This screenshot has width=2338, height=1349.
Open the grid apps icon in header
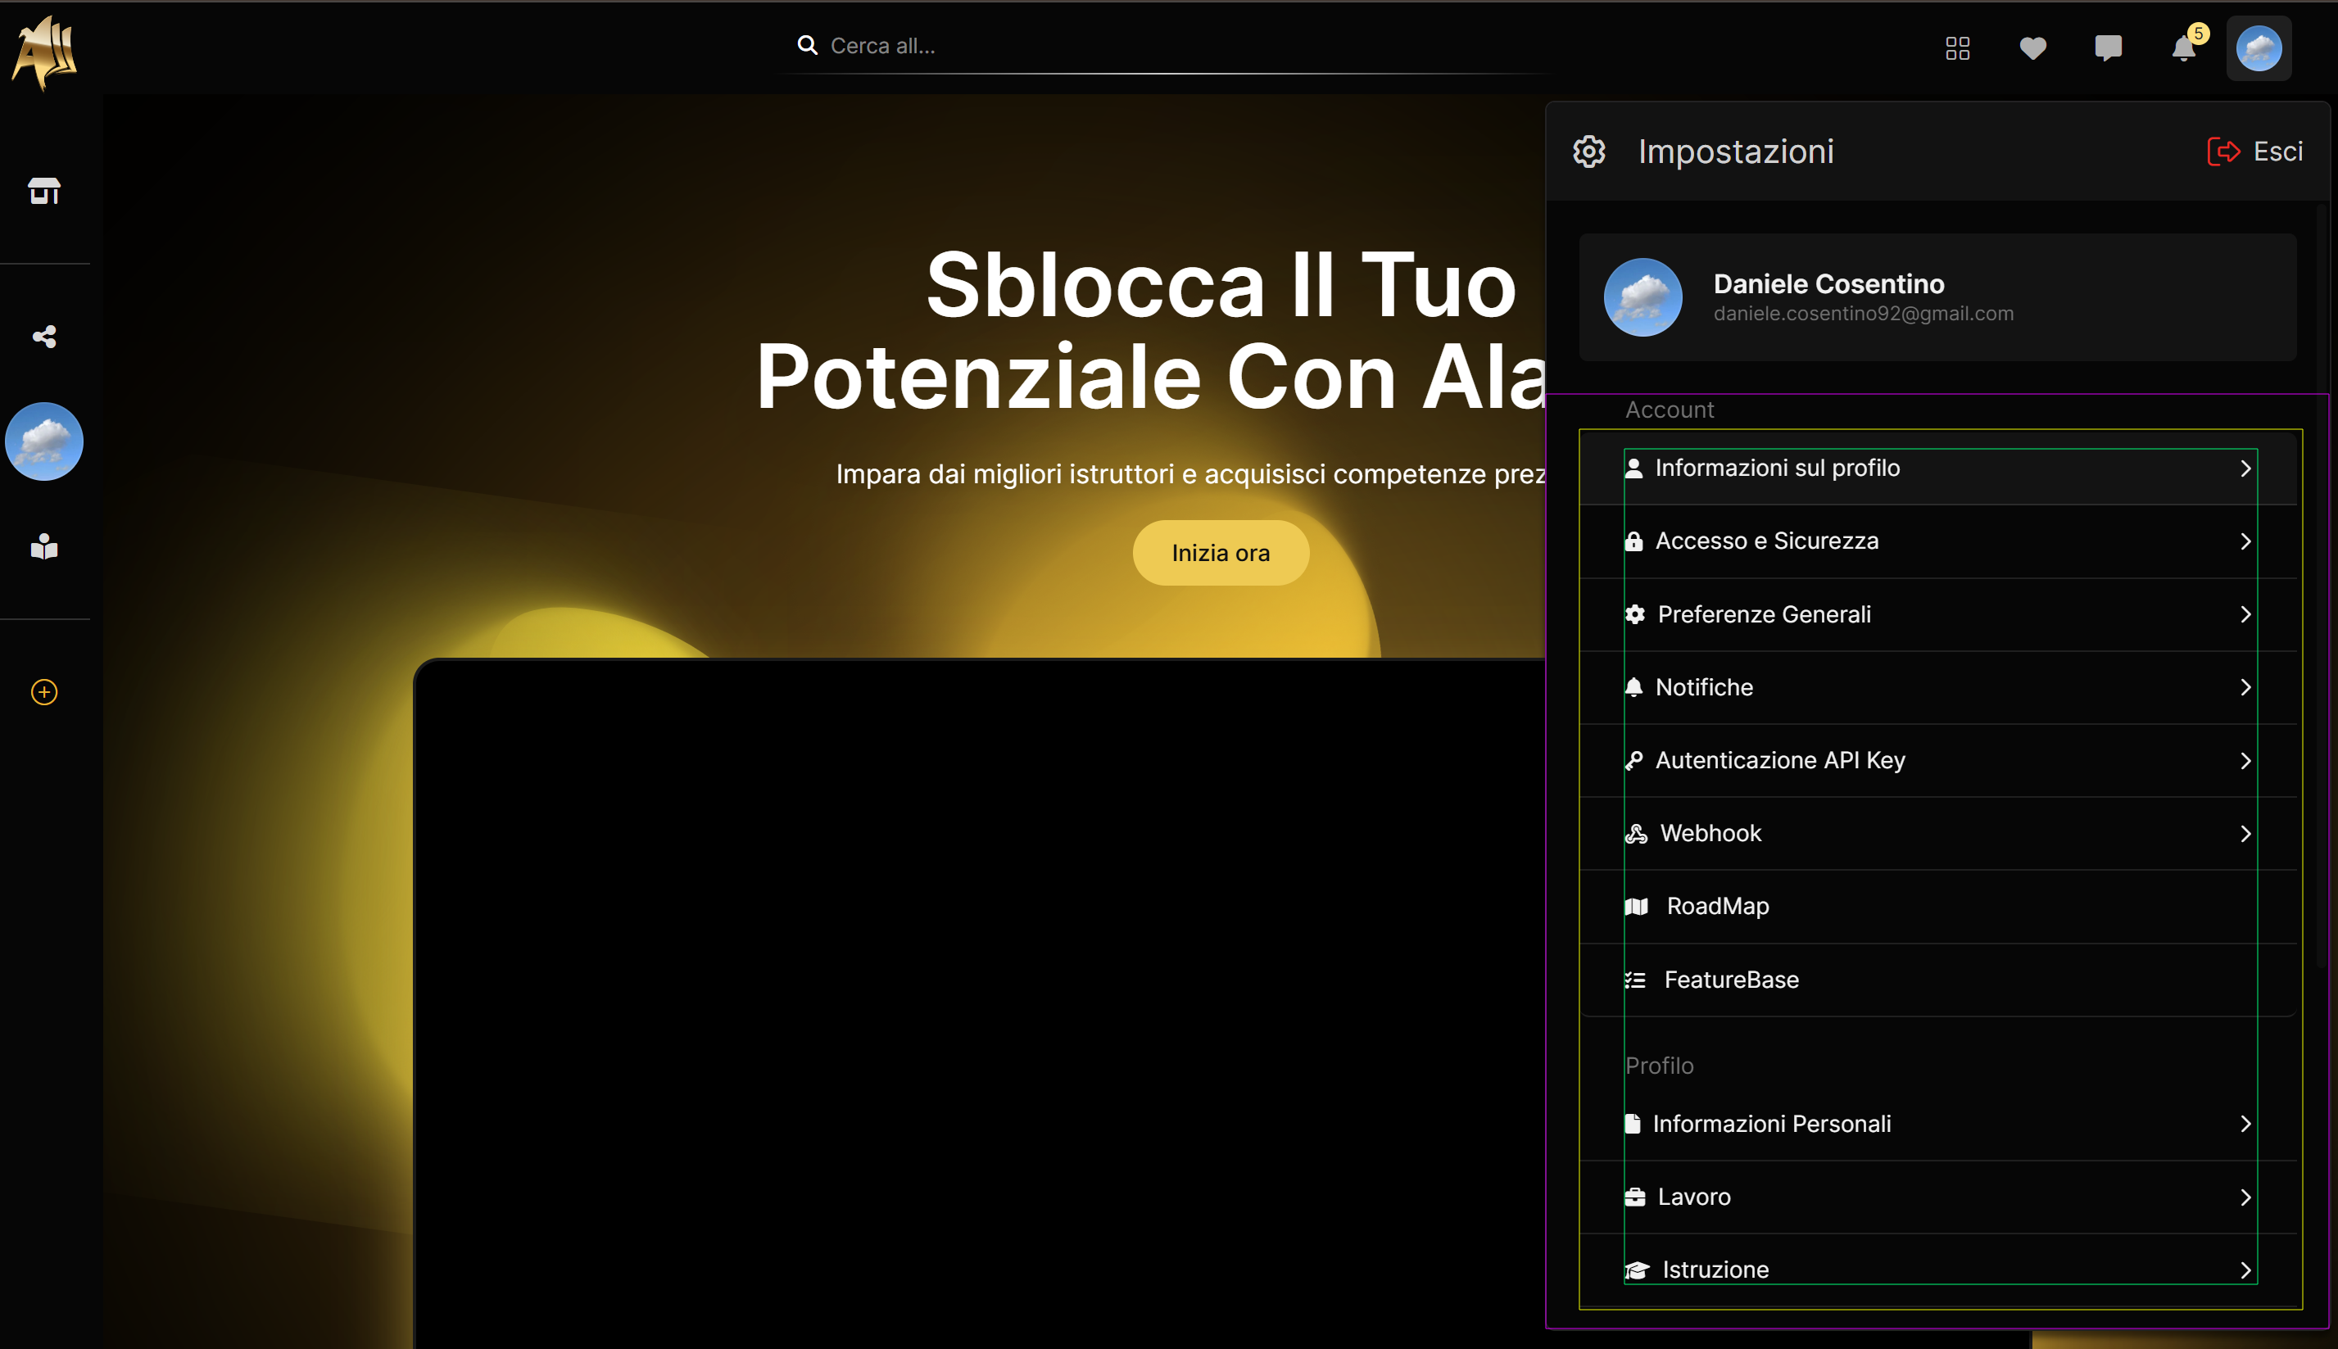pyautogui.click(x=1958, y=48)
